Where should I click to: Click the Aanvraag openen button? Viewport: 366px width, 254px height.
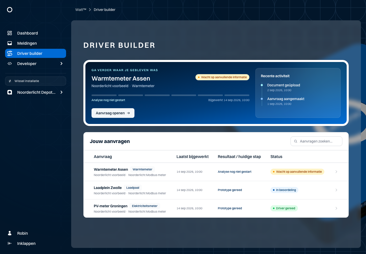click(113, 113)
